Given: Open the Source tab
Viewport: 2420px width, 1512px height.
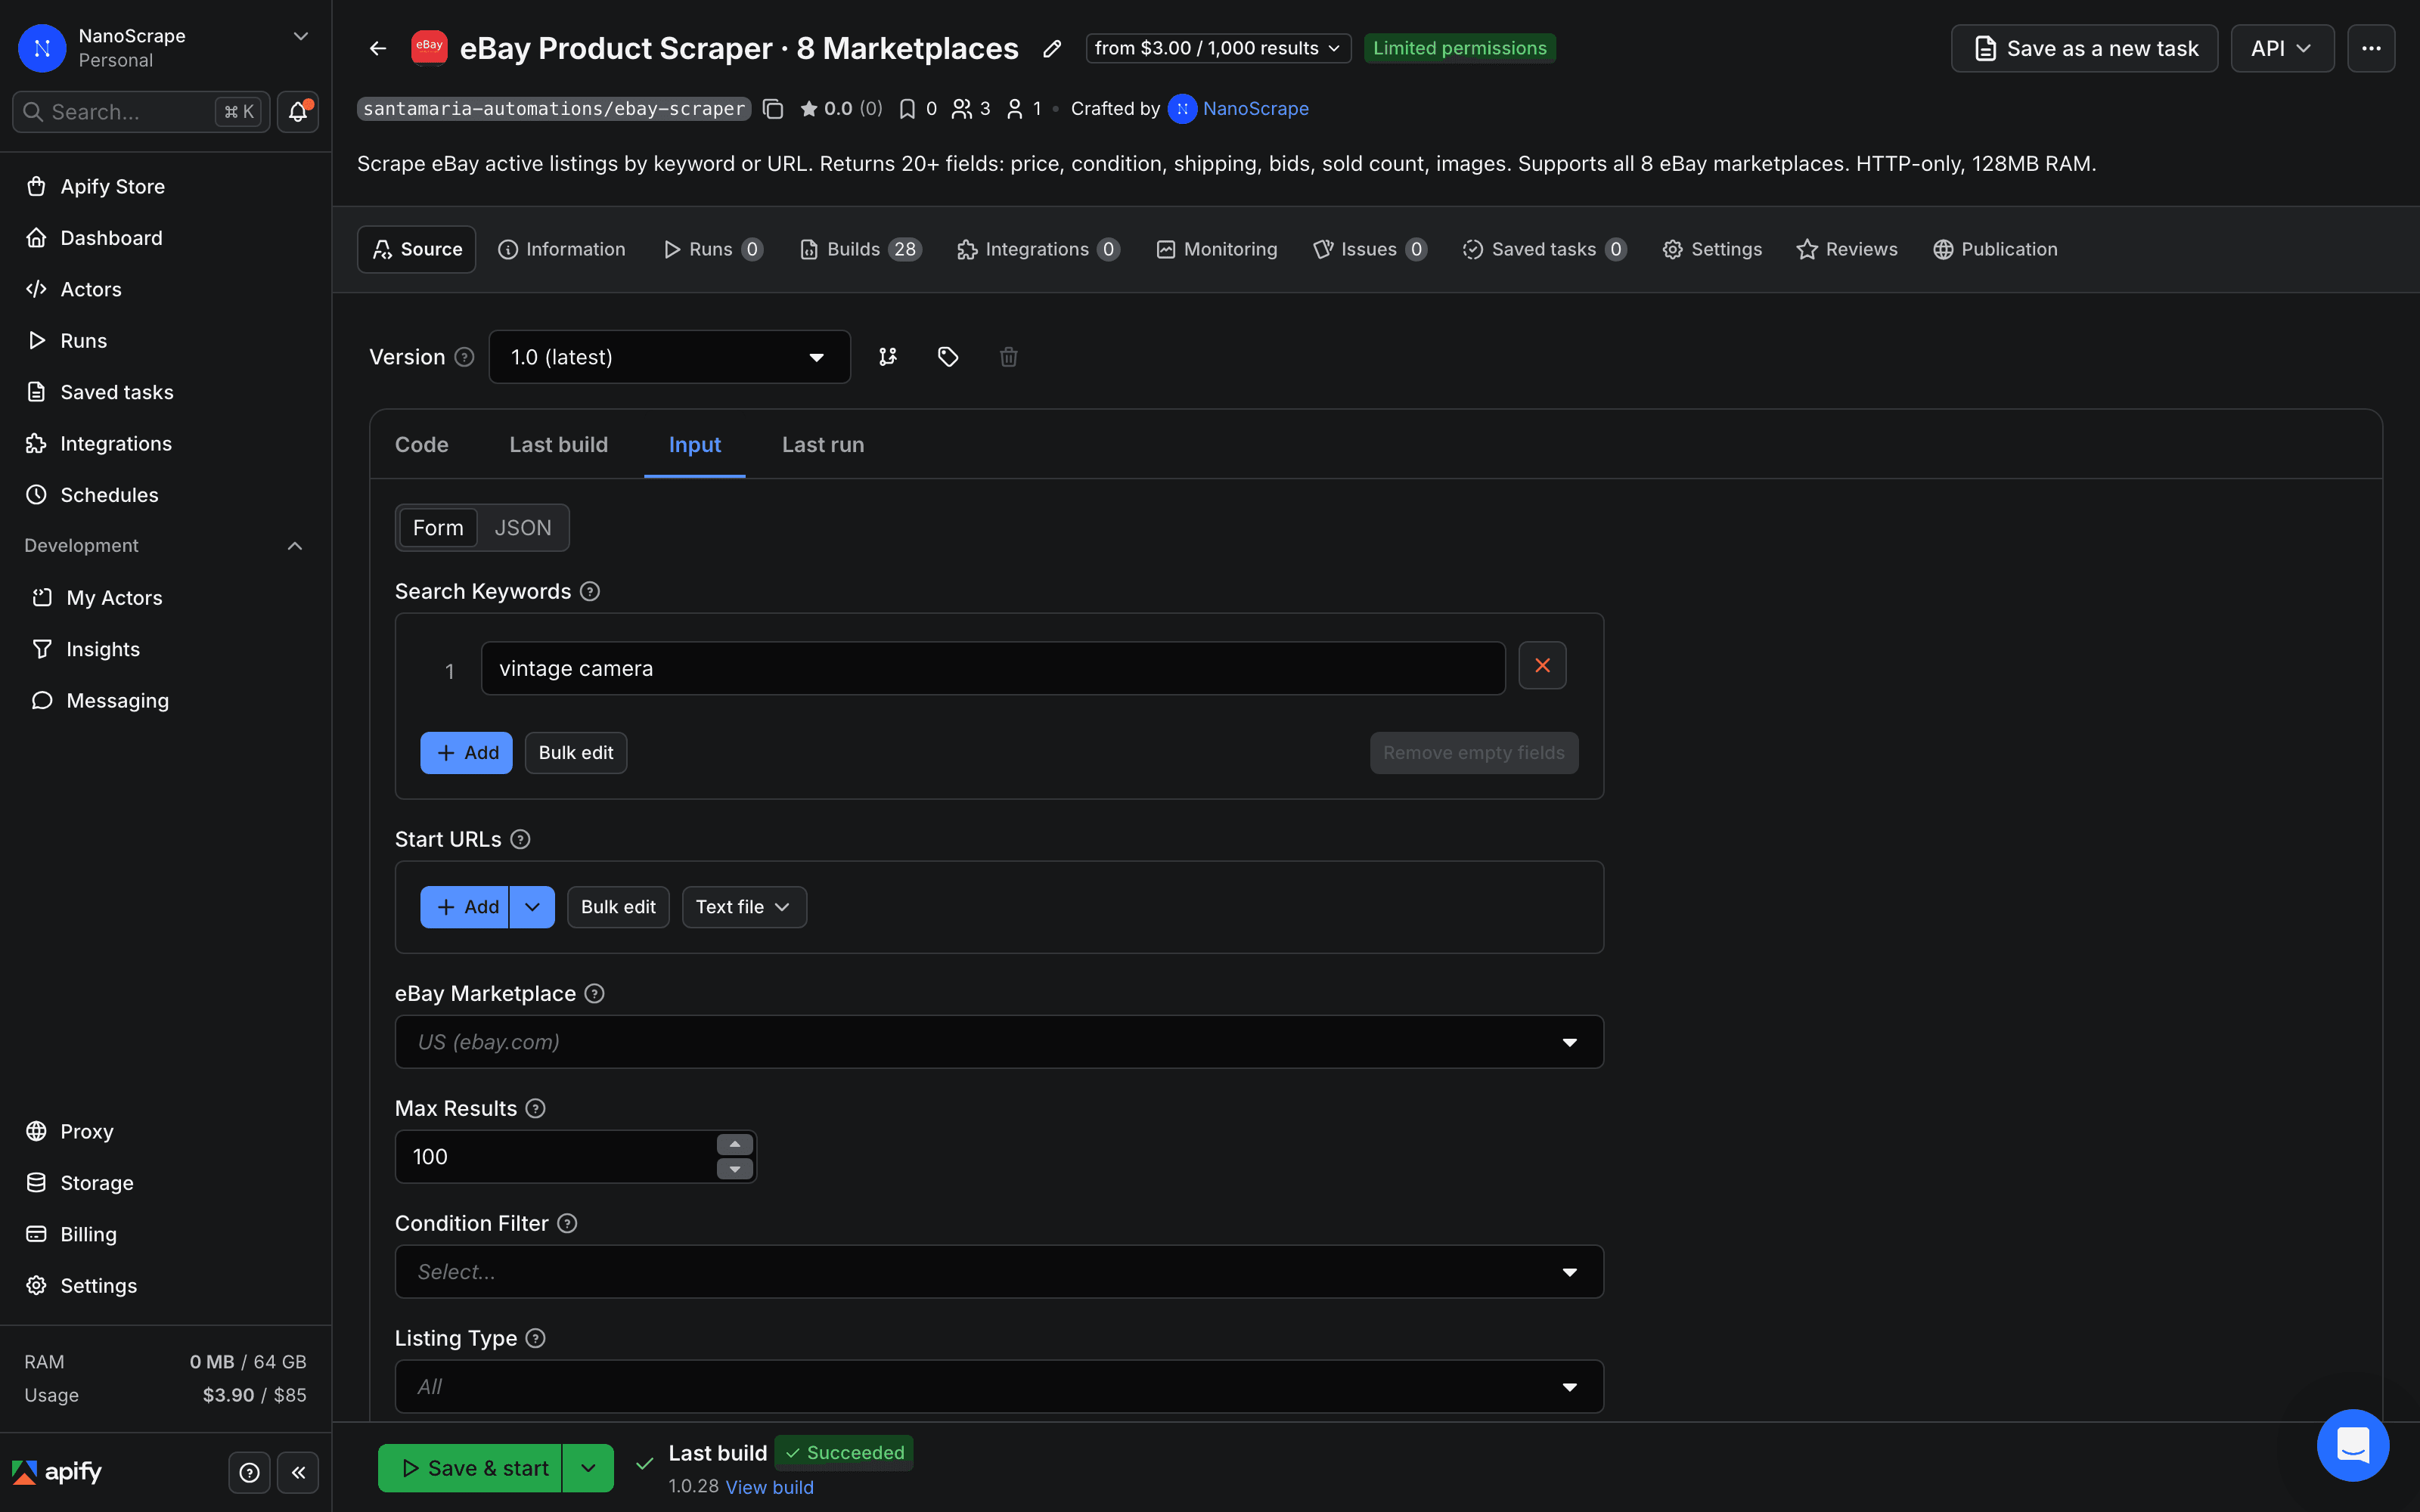Looking at the screenshot, I should (416, 249).
